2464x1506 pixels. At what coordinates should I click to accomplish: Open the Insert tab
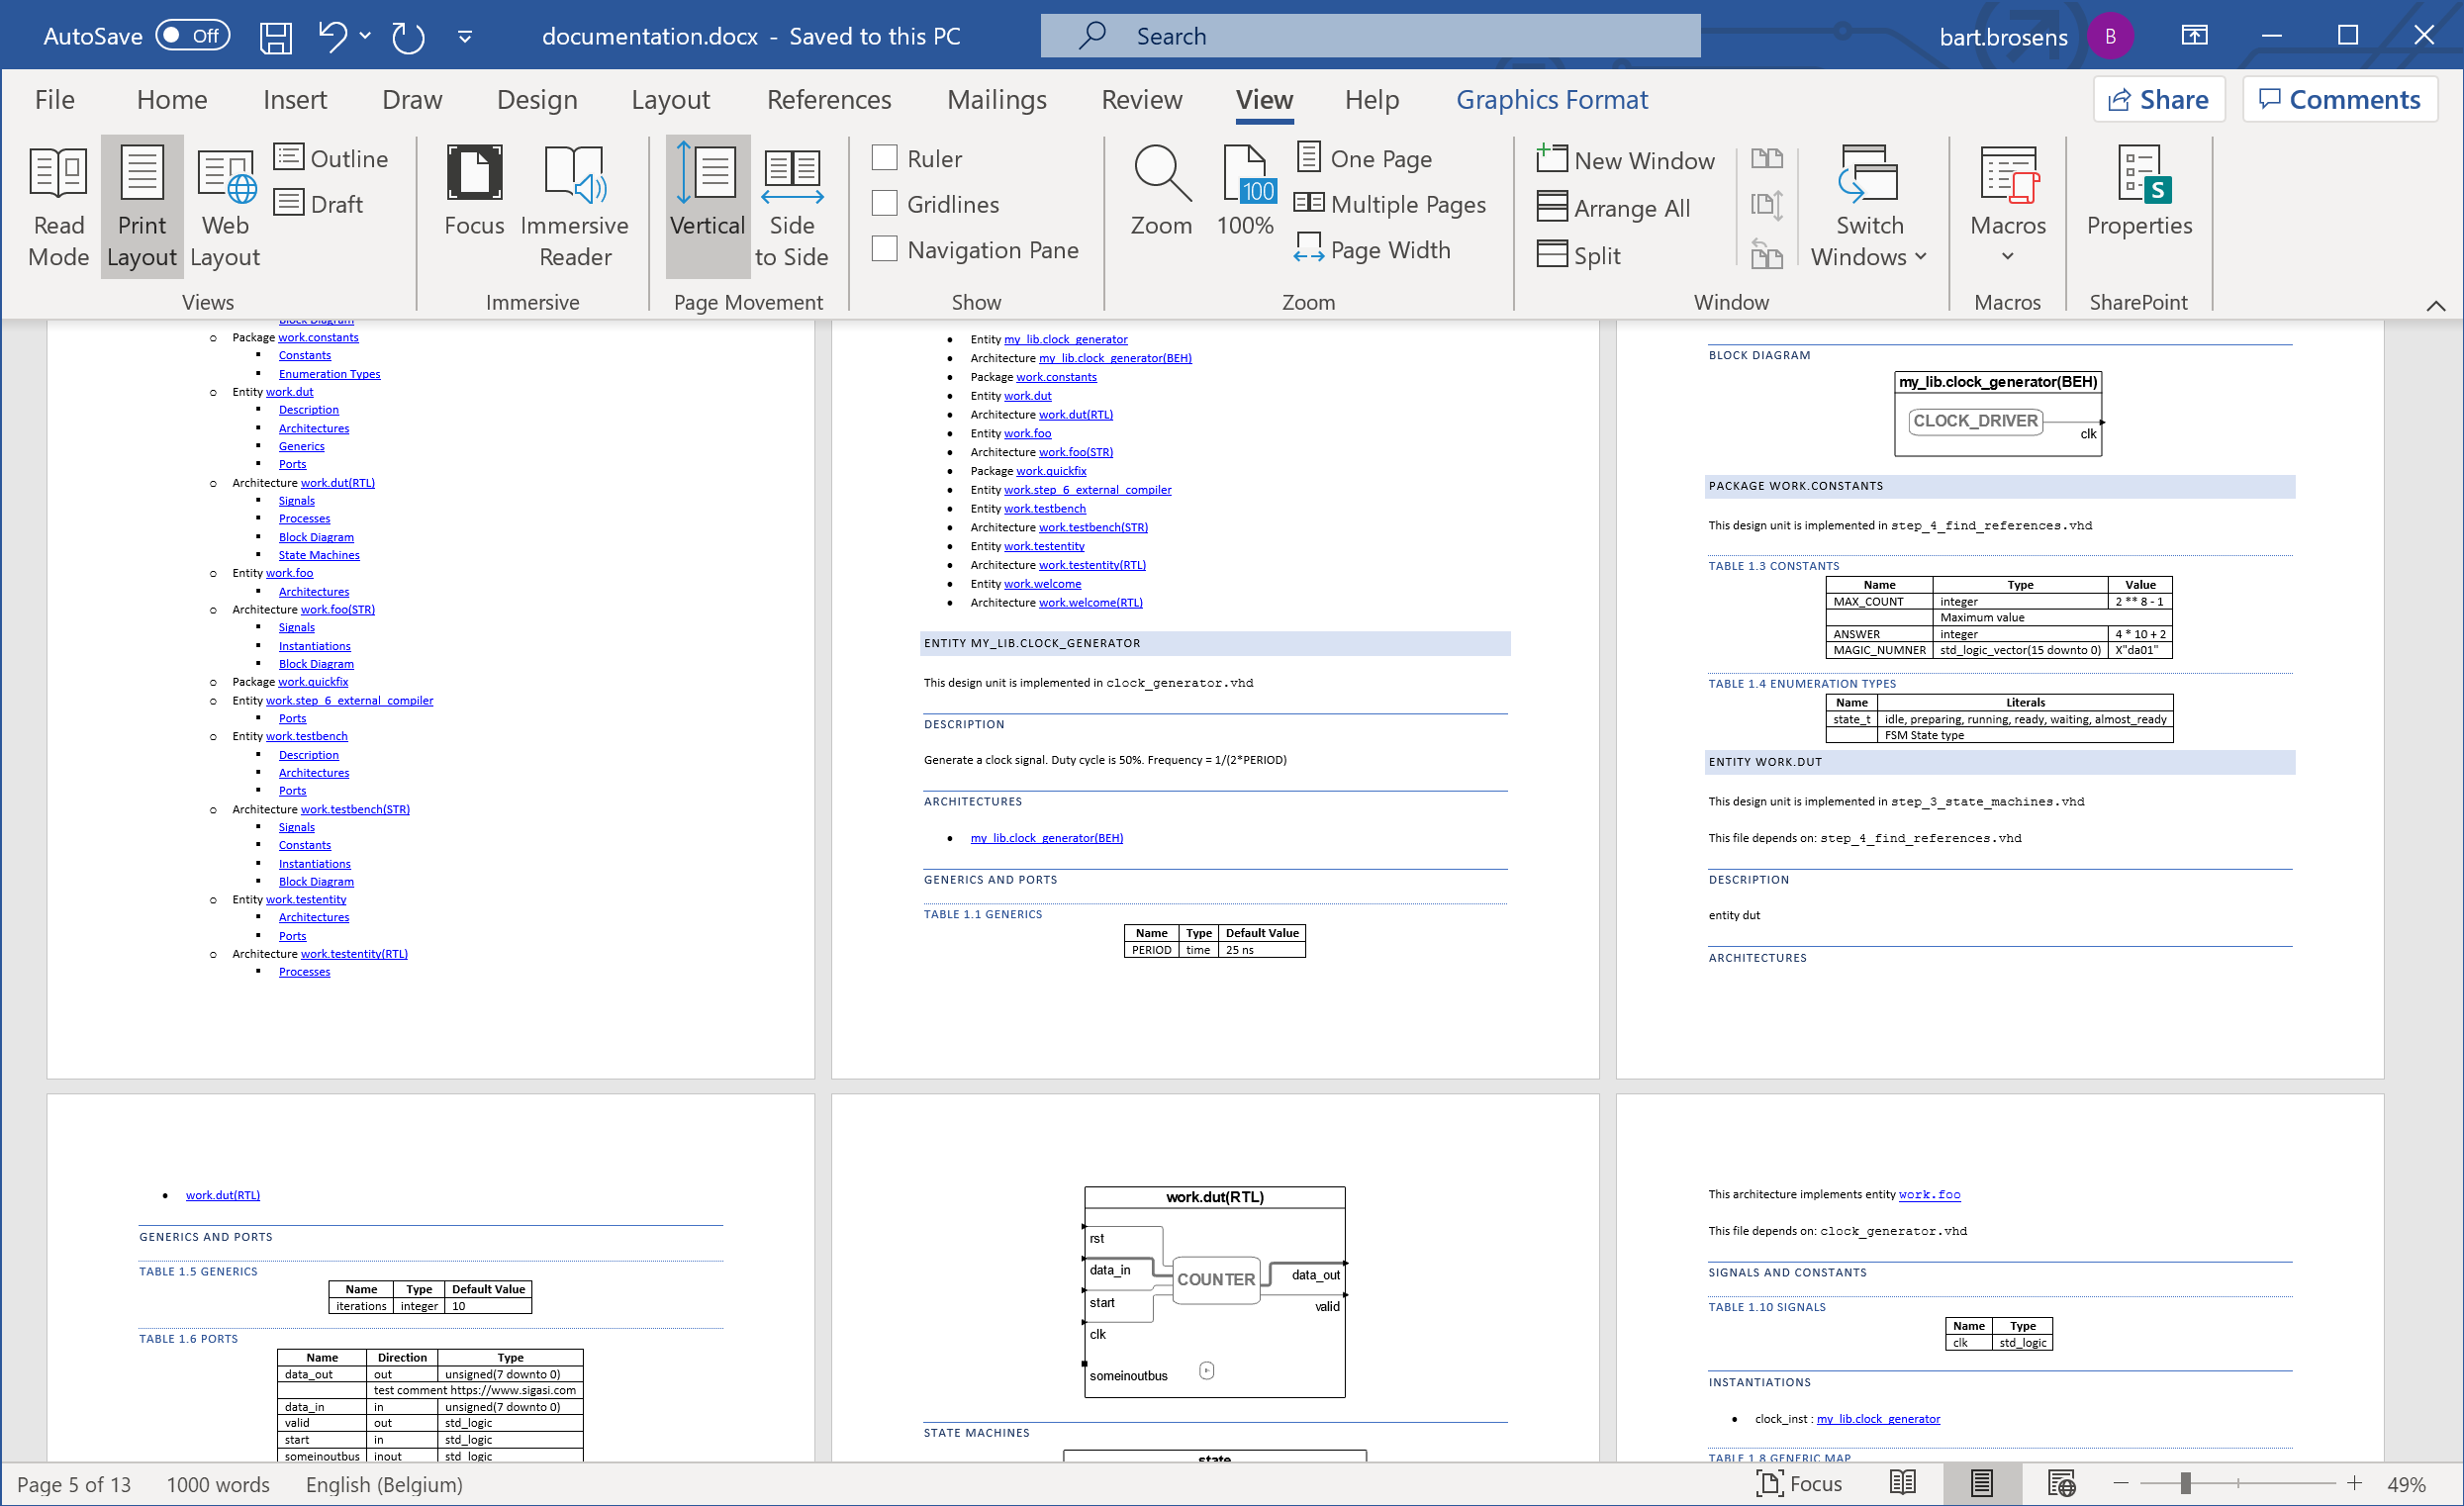click(295, 100)
